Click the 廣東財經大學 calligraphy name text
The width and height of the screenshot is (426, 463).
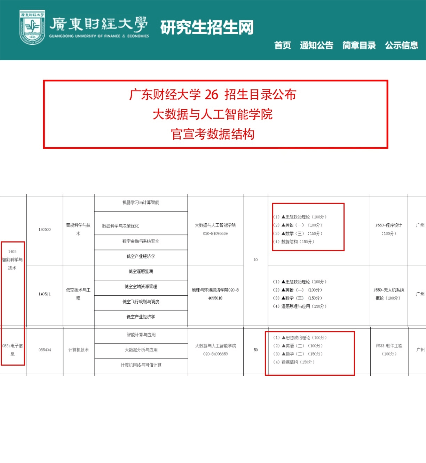[x=99, y=24]
